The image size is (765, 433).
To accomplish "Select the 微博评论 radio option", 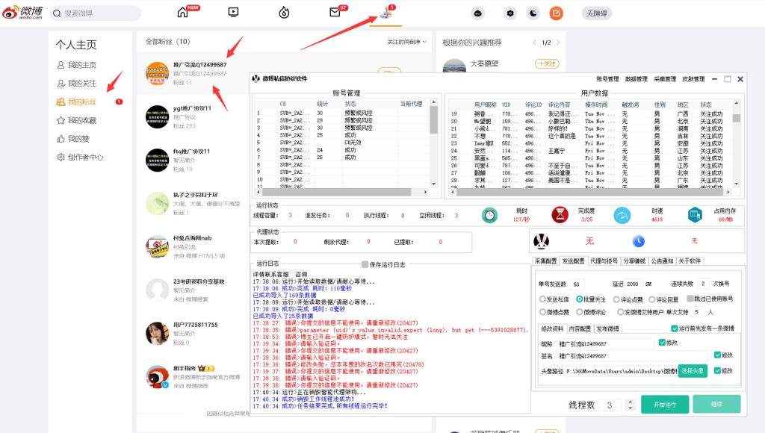I will [580, 312].
